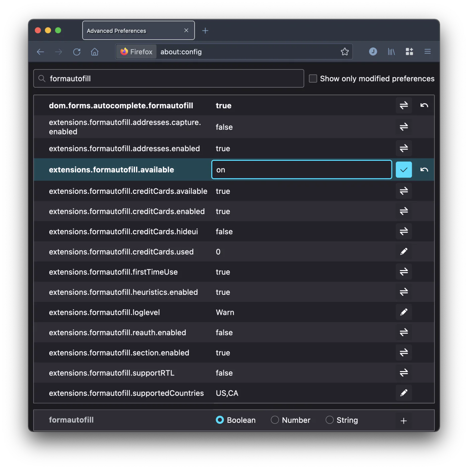Click extensions.formautofill.available name
Viewport: 468px width, 469px height.
pos(111,170)
